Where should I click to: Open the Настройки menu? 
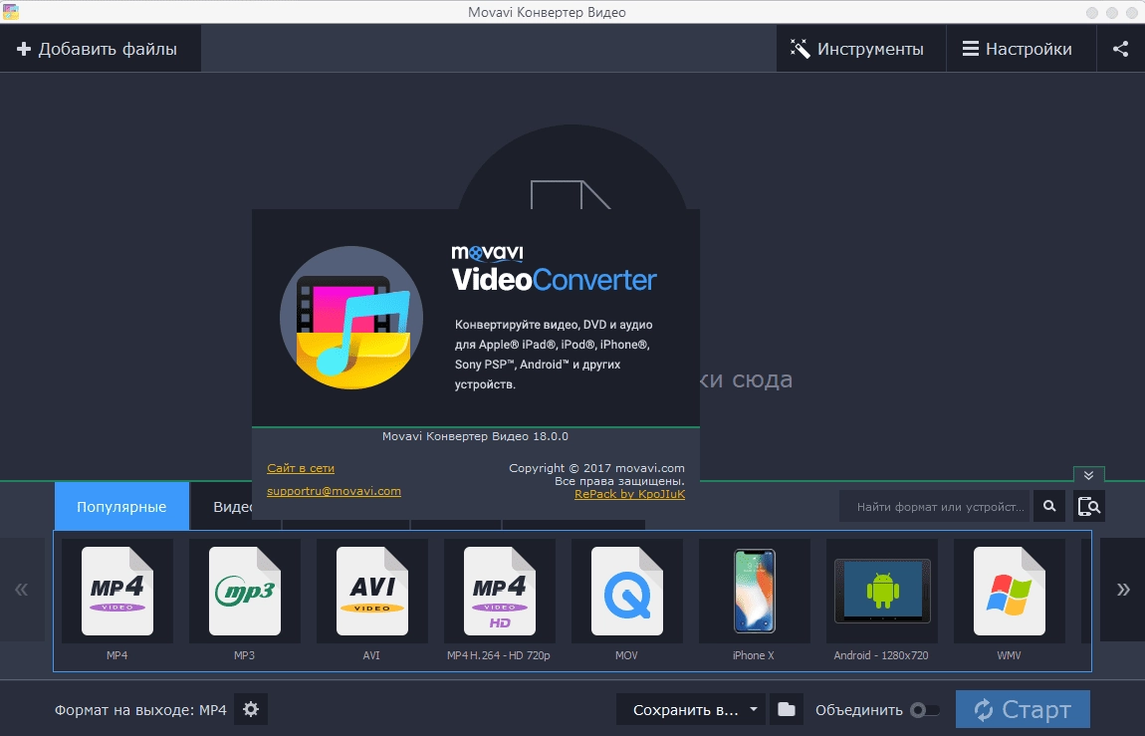point(1021,49)
